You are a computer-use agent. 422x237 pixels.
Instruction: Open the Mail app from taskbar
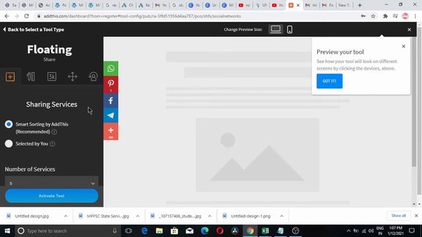click(189, 231)
